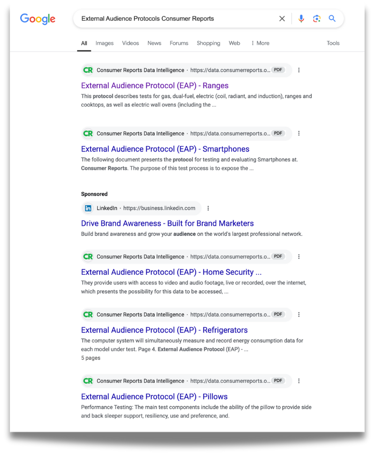Viewport: 375px width, 456px height.
Task: Click the business.linkedin.com URL
Action: coord(159,208)
